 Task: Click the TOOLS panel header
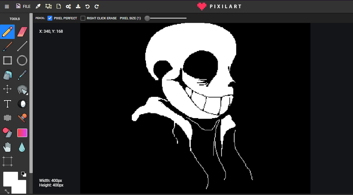(x=15, y=19)
